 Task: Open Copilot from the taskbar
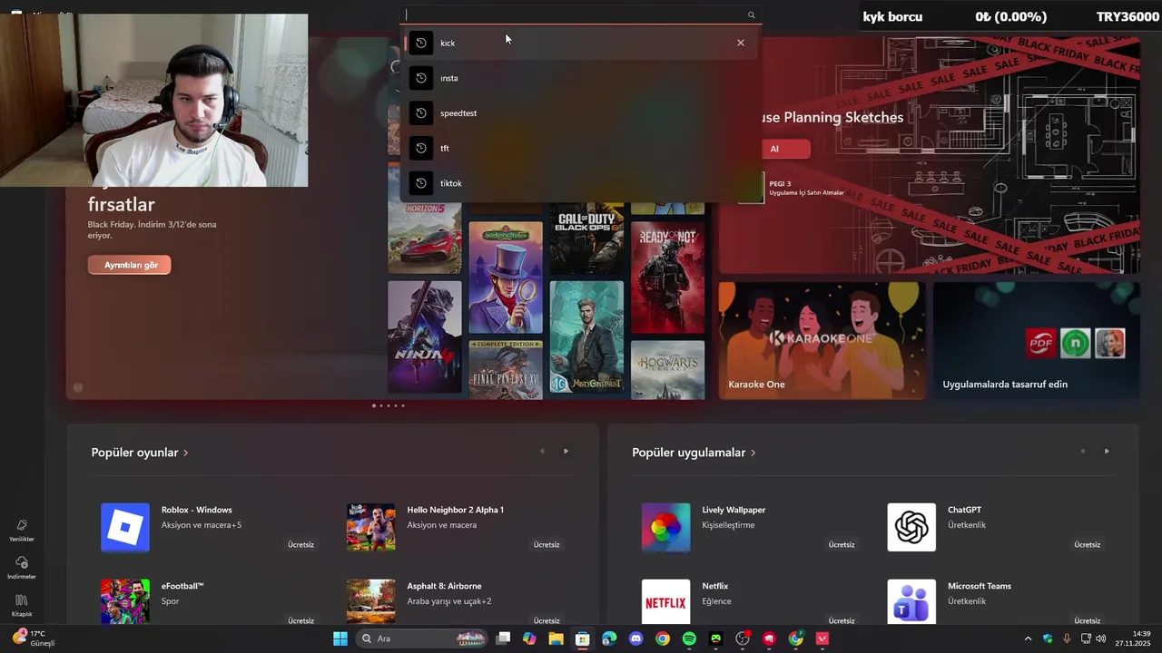pos(529,638)
